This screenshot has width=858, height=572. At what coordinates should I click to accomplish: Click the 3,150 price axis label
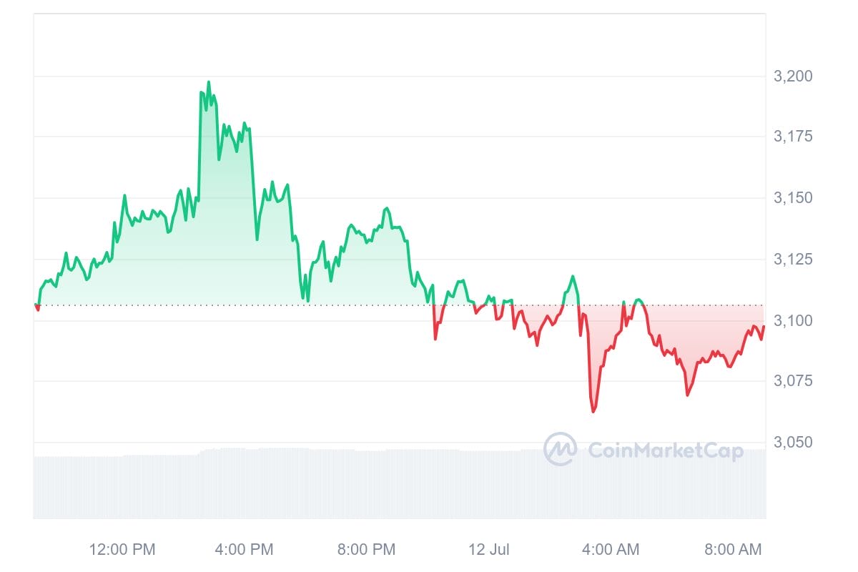click(x=792, y=198)
